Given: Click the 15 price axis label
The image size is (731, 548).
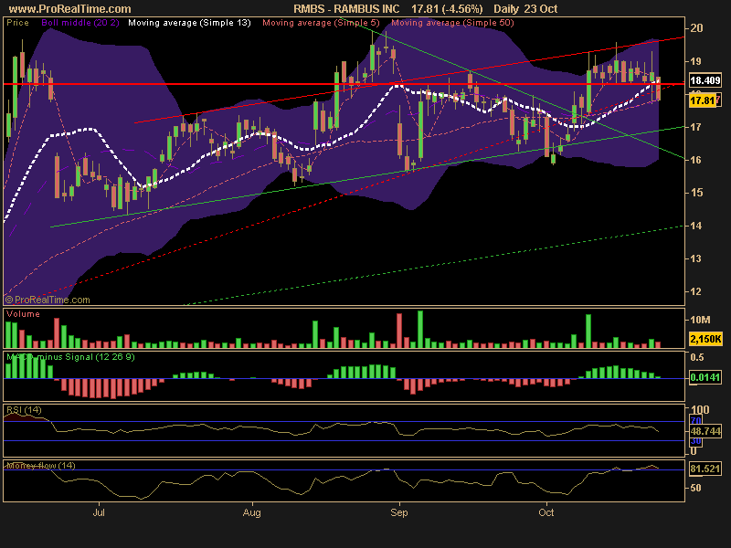Looking at the screenshot, I should 696,193.
